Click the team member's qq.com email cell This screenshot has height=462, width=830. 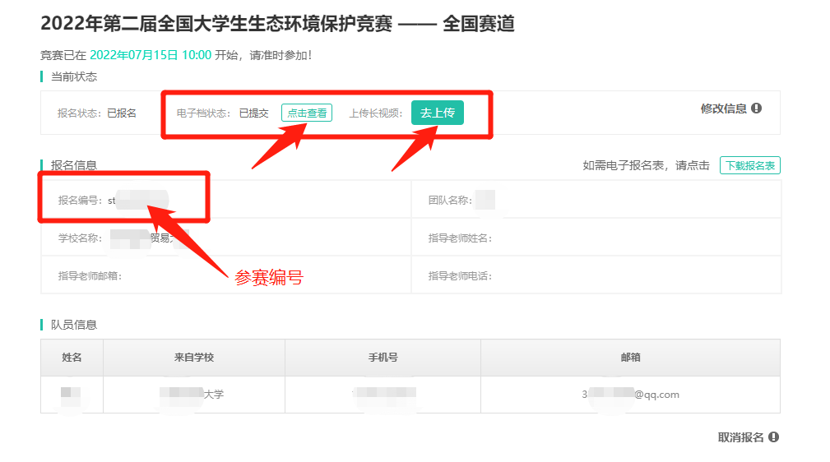(x=630, y=395)
